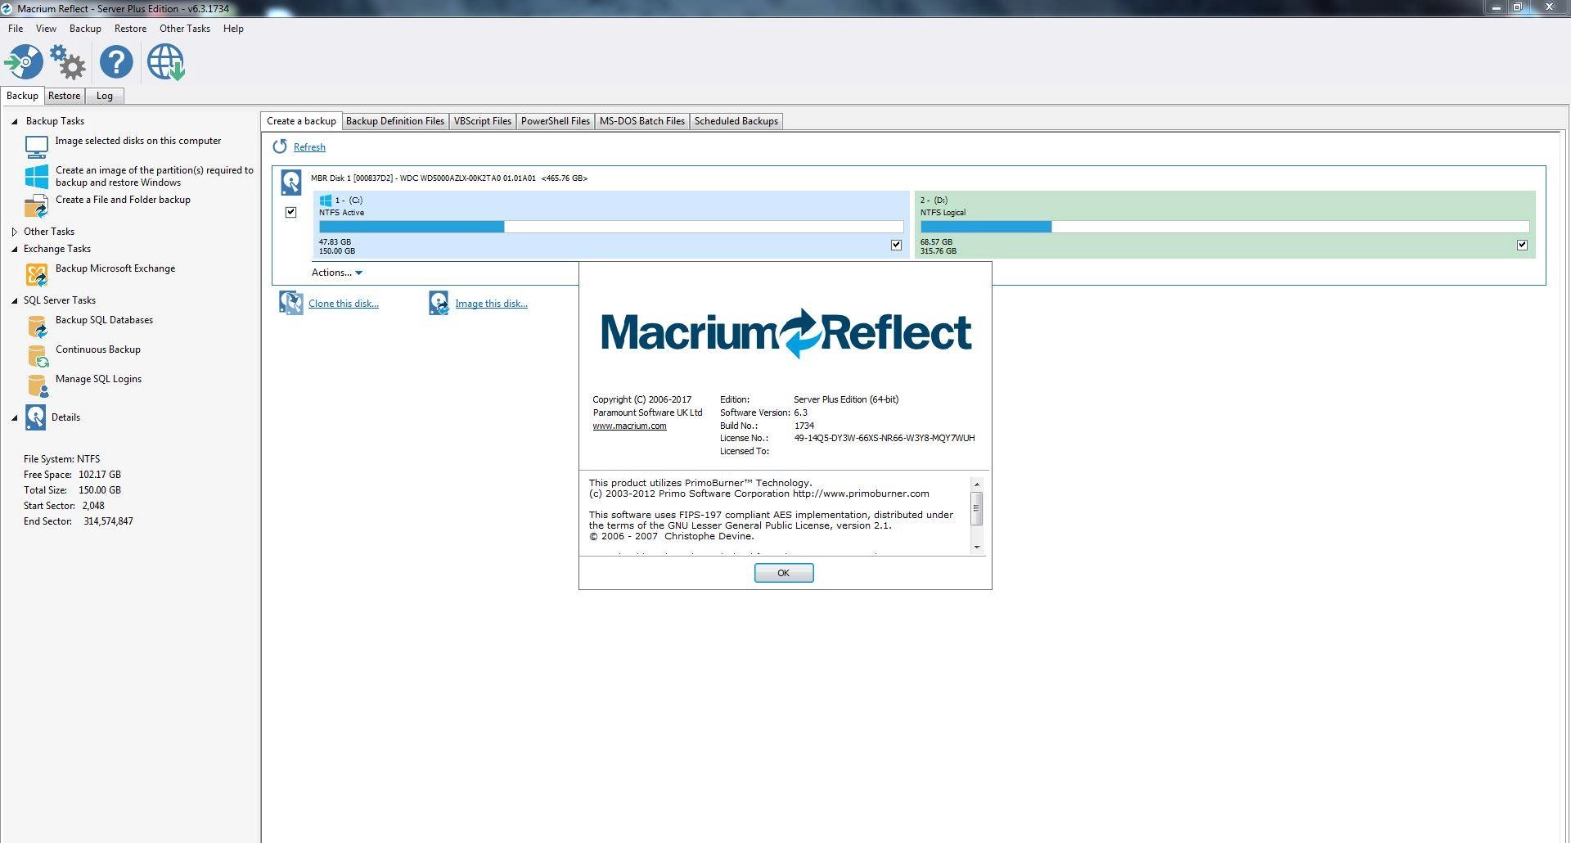Uncheck the C: partition checkbox
The image size is (1571, 843).
(896, 245)
